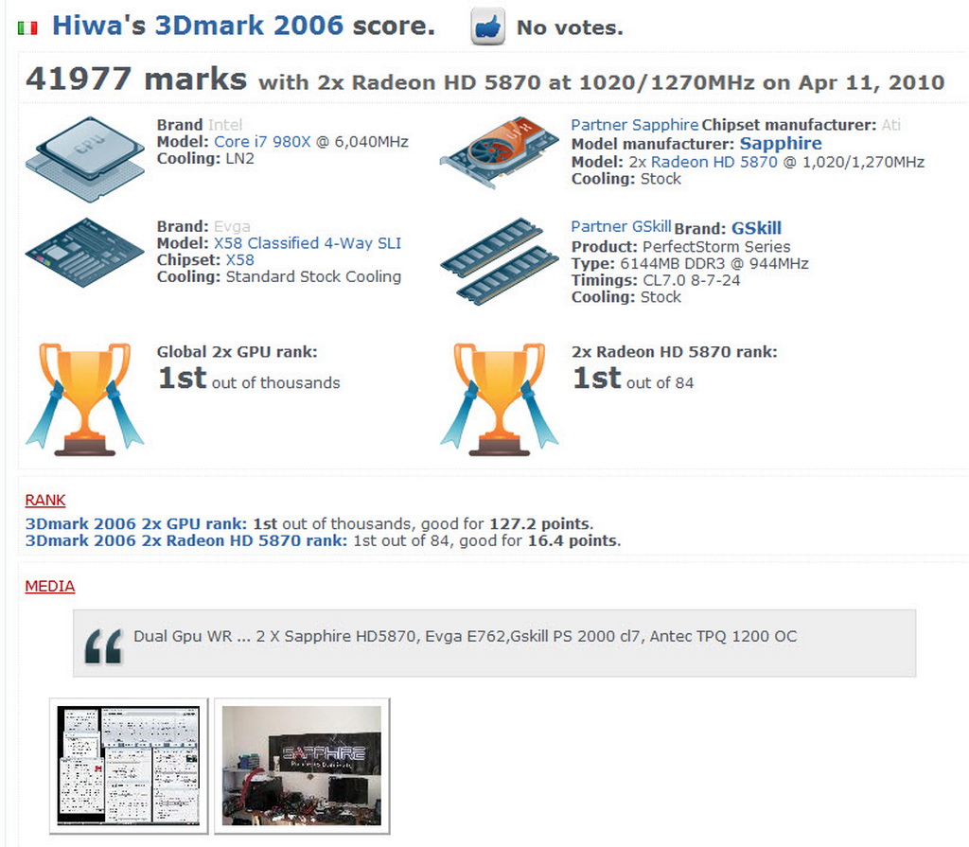
Task: Click the 127.2 points text
Action: pyautogui.click(x=540, y=523)
